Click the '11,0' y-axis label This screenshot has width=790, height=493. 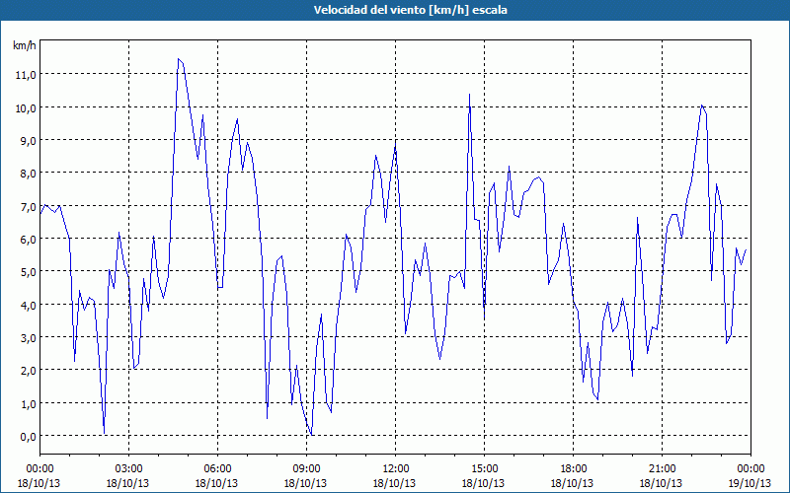[x=27, y=75]
